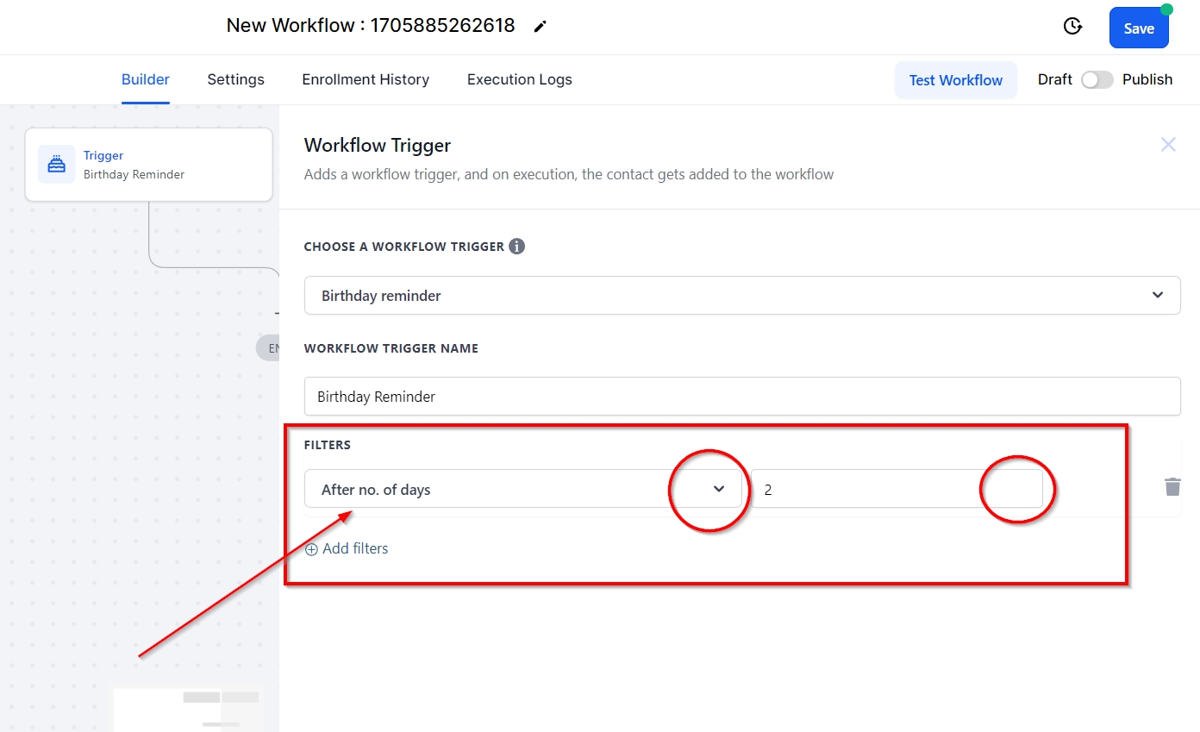Image resolution: width=1200 pixels, height=732 pixels.
Task: Click the birthday cake trigger icon
Action: coord(57,164)
